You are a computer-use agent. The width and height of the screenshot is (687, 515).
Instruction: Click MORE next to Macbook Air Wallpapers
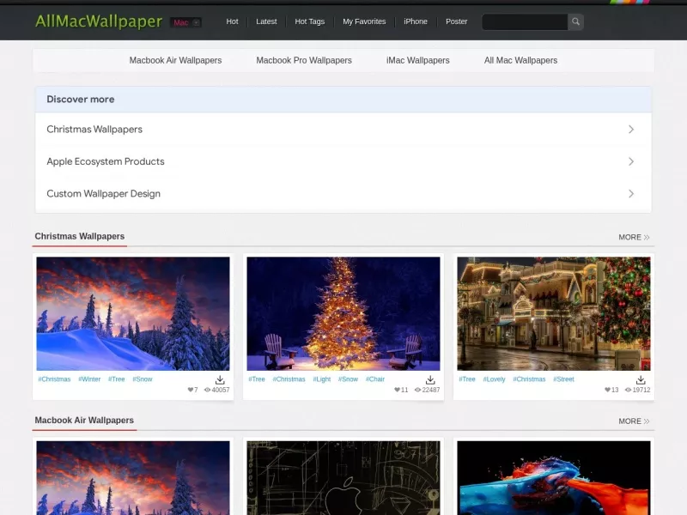point(634,421)
